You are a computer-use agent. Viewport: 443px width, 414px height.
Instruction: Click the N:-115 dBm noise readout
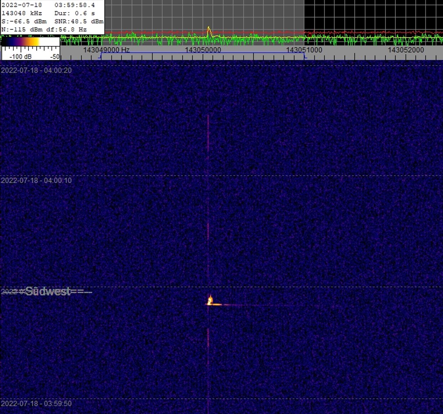pos(22,29)
